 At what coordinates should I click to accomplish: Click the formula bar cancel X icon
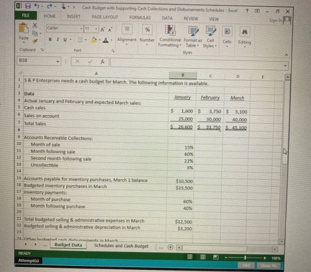(x=77, y=62)
